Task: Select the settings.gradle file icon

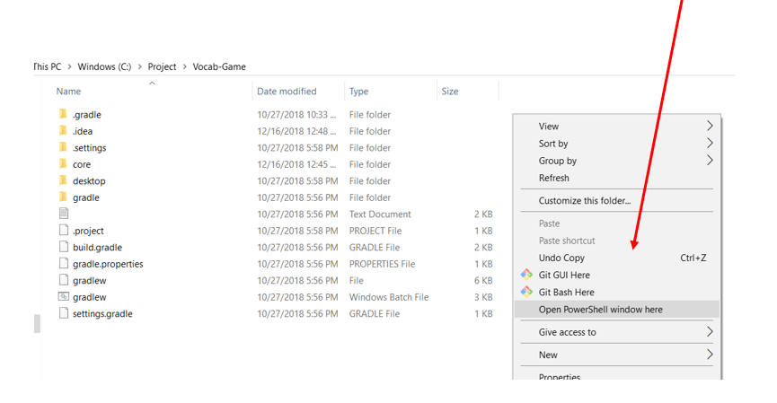Action: click(x=64, y=313)
